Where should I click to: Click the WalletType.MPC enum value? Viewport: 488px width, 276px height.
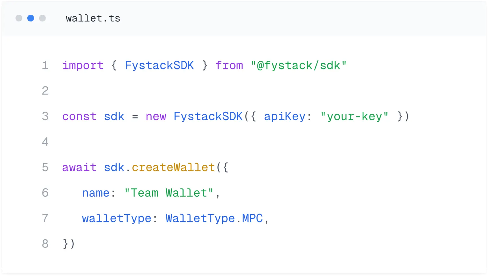pyautogui.click(x=214, y=218)
